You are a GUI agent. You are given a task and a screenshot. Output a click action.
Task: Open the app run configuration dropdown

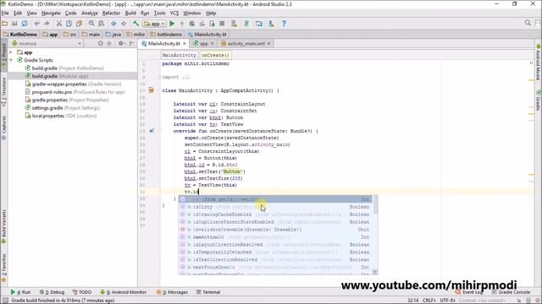click(154, 24)
